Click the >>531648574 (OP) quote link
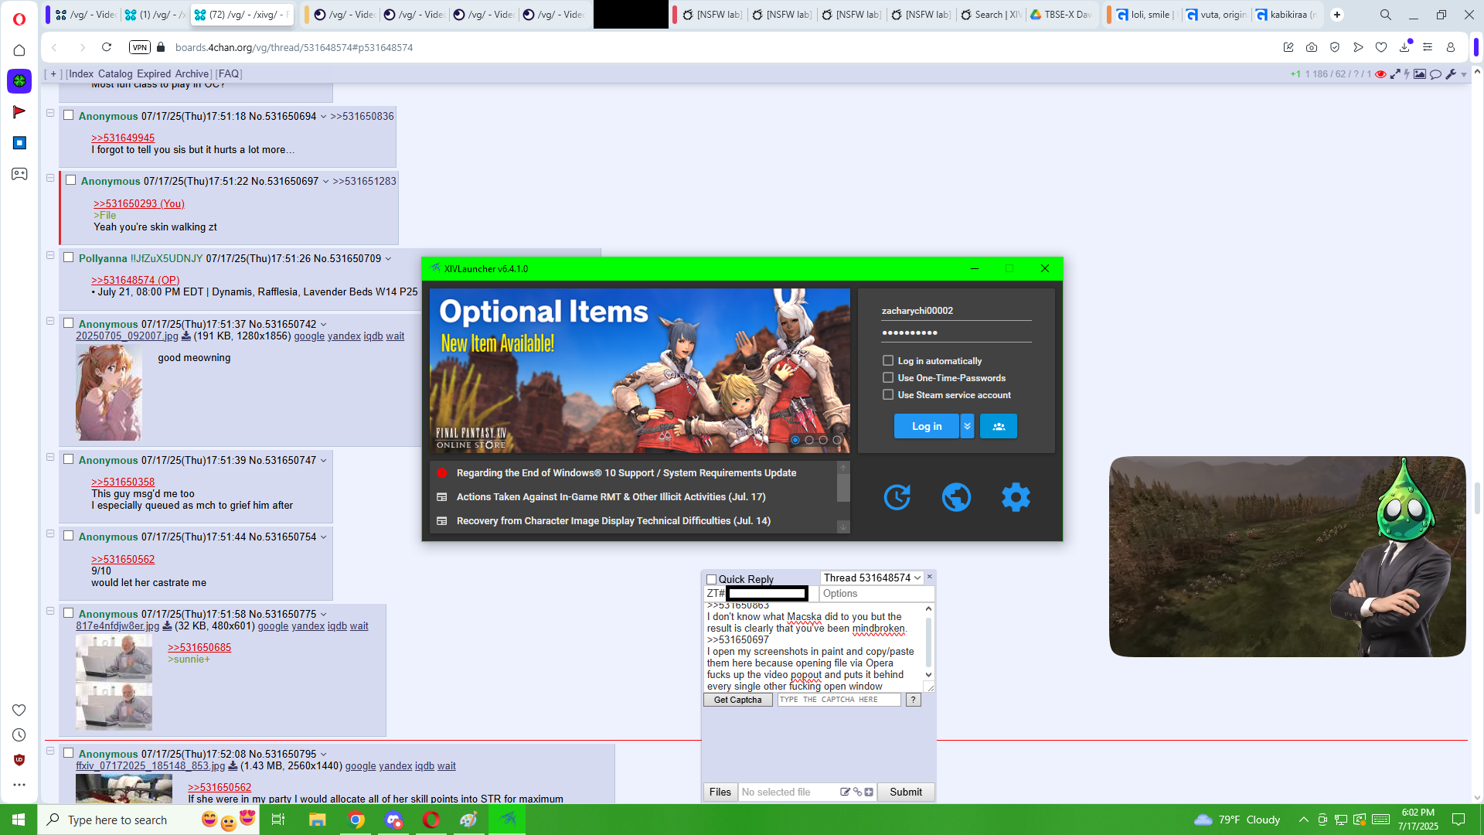 [x=135, y=280]
